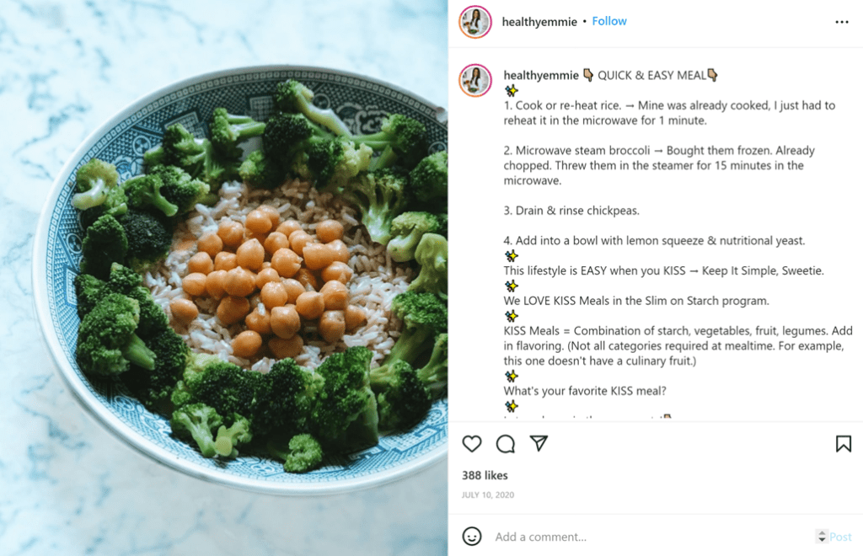Click the stepper arrows beside Post
The image size is (863, 556).
(x=822, y=536)
